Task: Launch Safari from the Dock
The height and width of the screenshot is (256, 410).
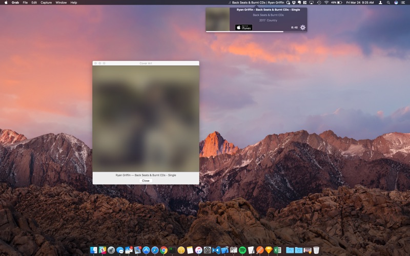Action: click(155, 250)
